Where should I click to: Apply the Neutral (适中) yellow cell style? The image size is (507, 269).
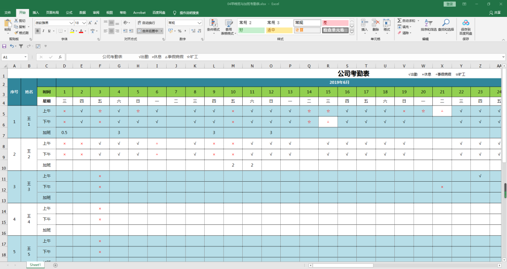279,30
